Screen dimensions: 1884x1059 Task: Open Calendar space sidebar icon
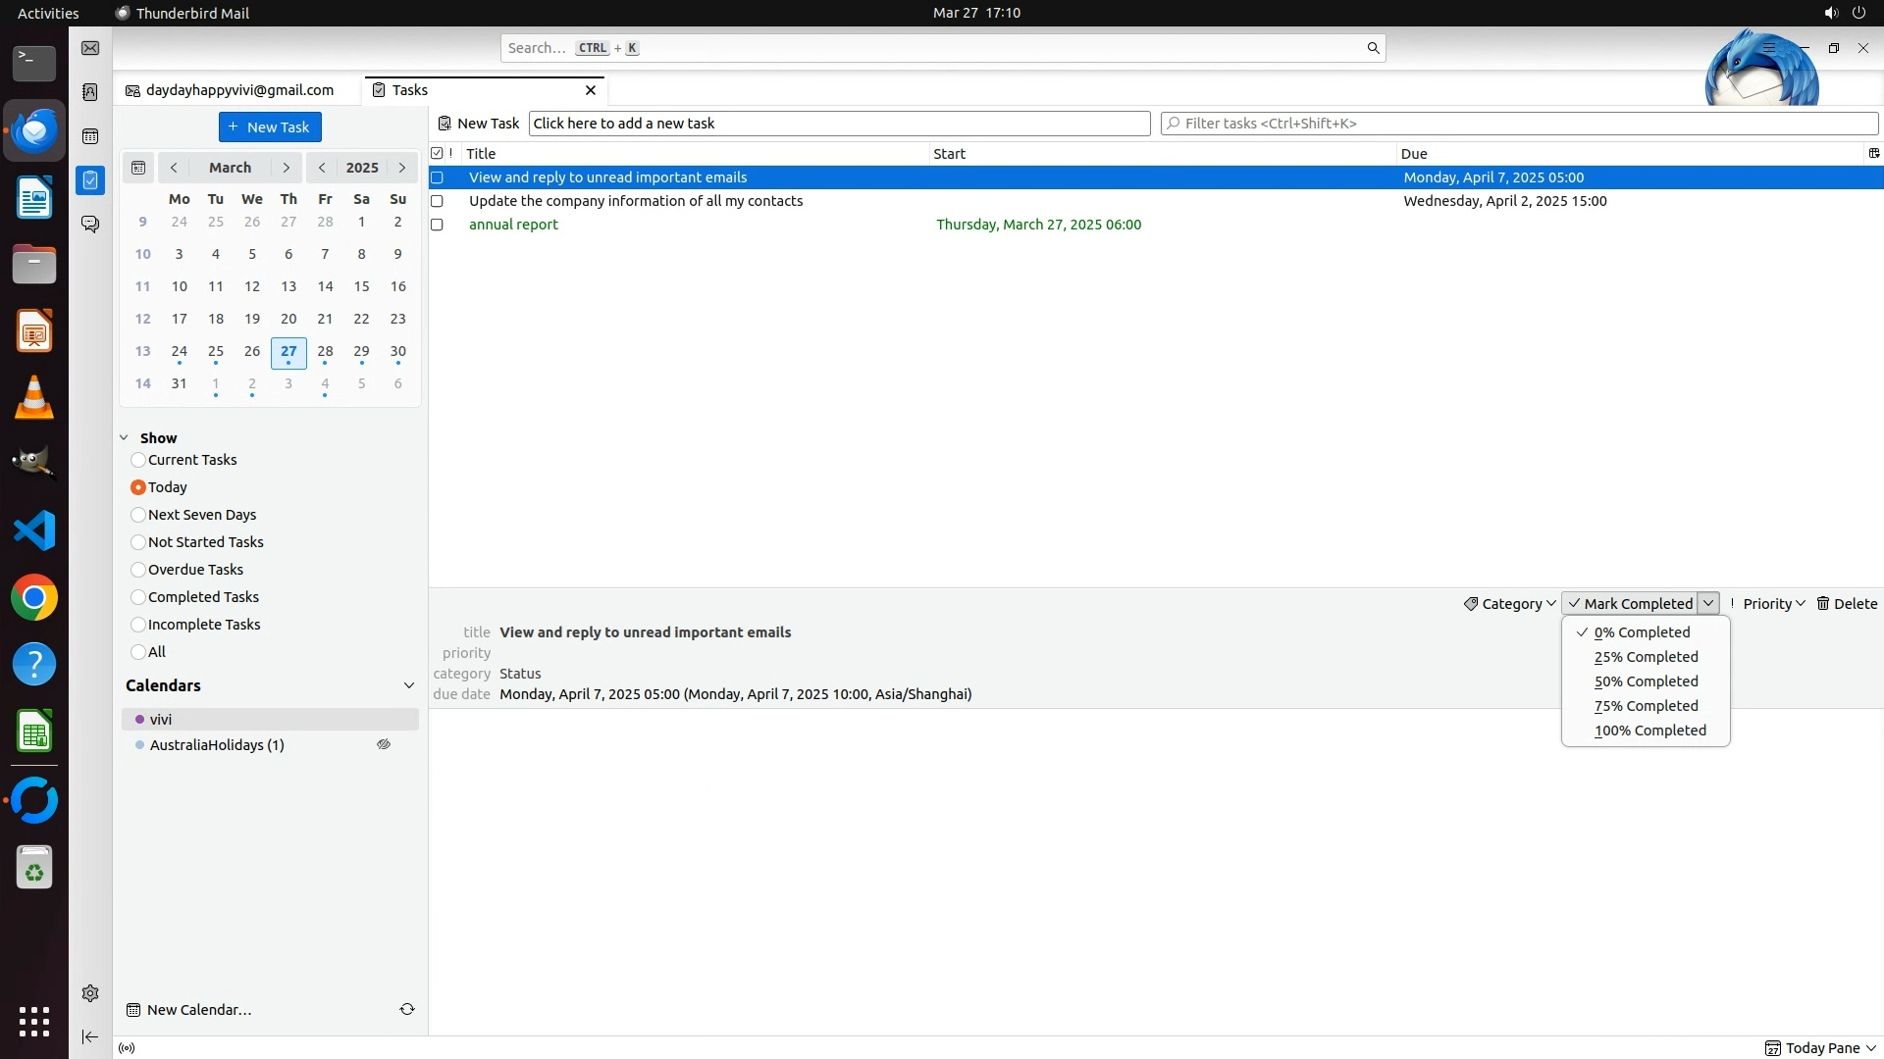click(x=90, y=136)
